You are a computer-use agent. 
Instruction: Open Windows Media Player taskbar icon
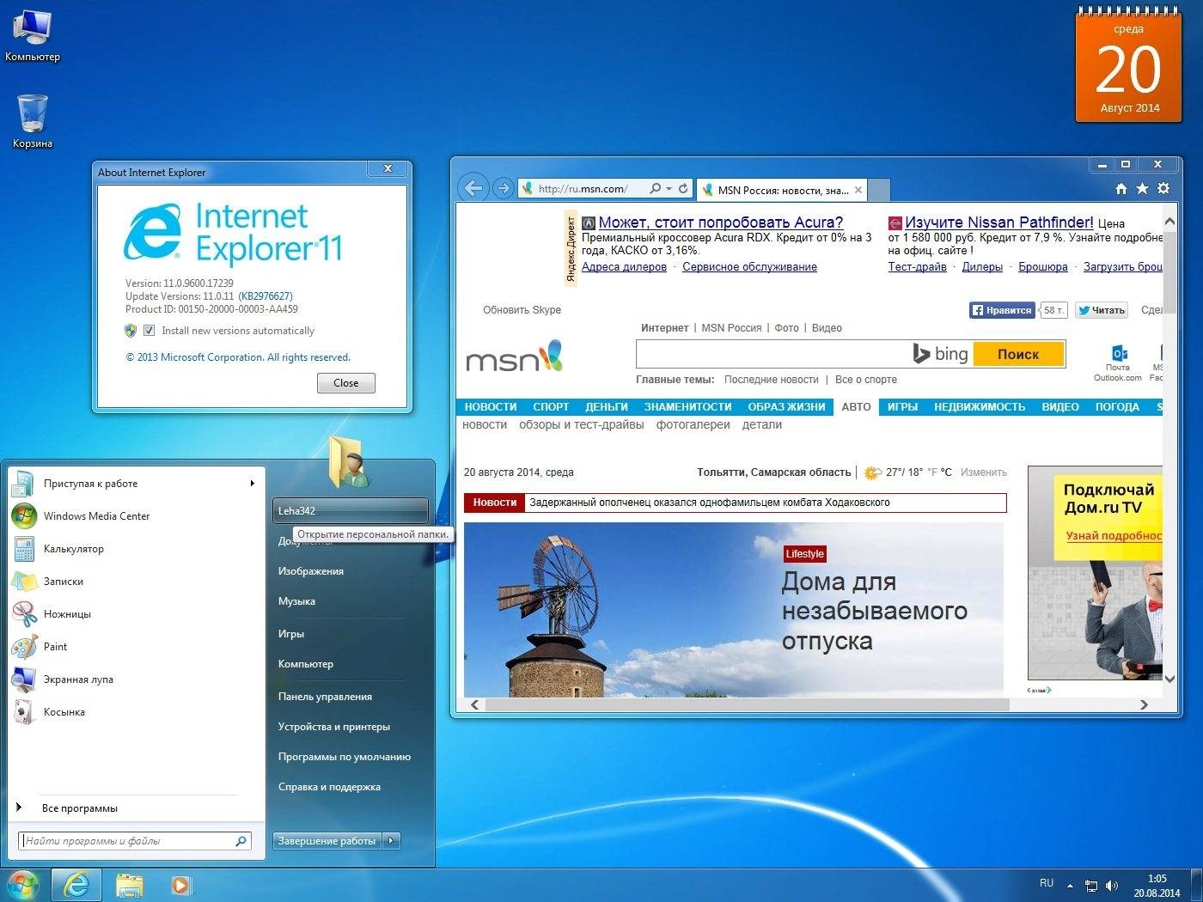coord(180,885)
